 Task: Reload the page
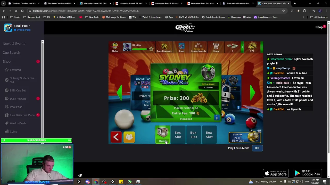pos(16,11)
